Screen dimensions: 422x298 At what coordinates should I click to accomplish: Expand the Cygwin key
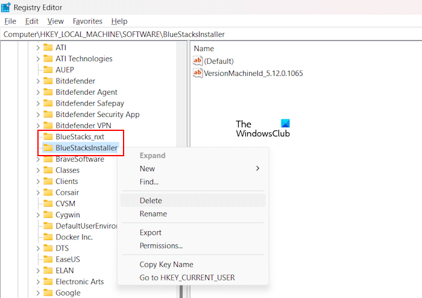point(38,215)
